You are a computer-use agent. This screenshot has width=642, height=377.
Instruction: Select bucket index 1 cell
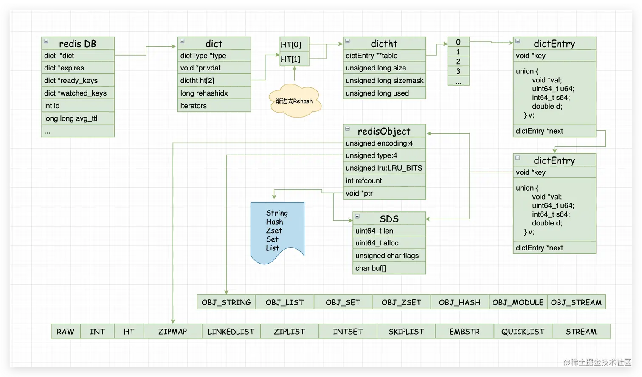[x=459, y=52]
